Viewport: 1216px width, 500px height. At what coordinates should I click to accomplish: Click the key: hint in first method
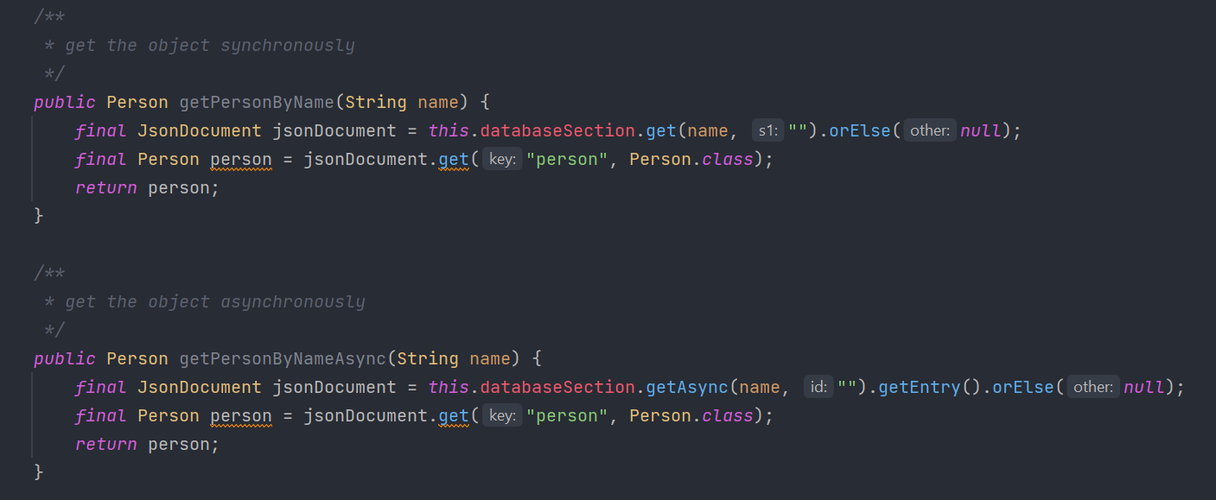coord(502,160)
